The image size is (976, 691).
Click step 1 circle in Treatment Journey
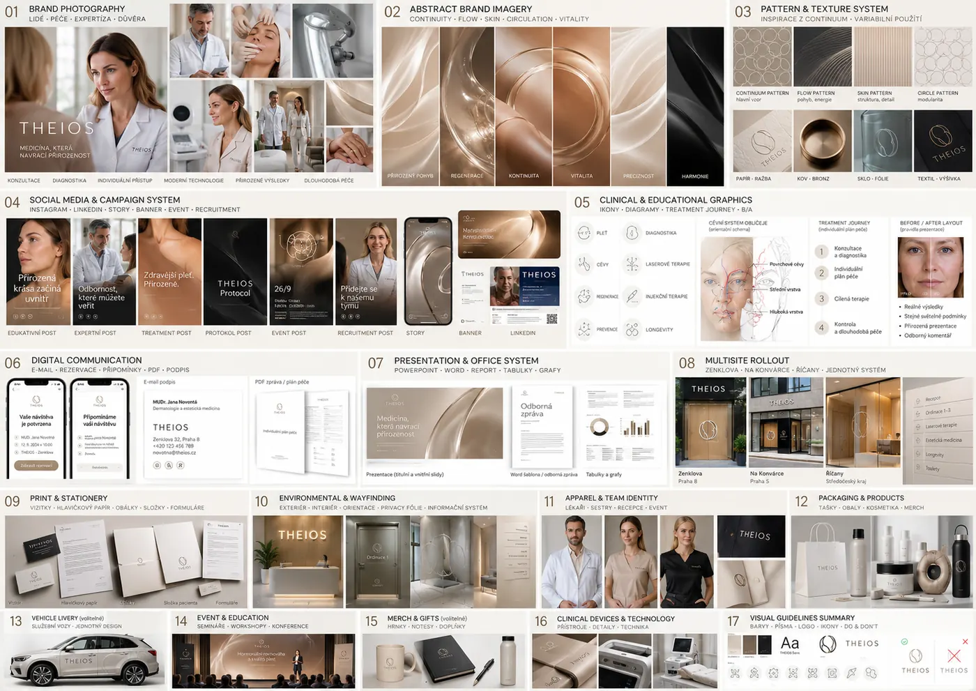coord(822,252)
